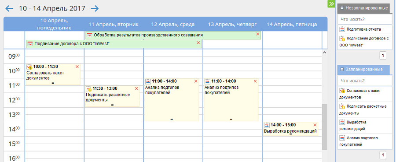Click '11 Апрель, вторник' column header
This screenshot has height=162, width=396.
pyautogui.click(x=114, y=25)
